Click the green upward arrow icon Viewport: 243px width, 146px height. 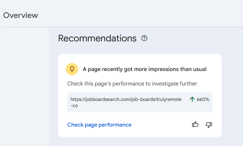point(192,99)
